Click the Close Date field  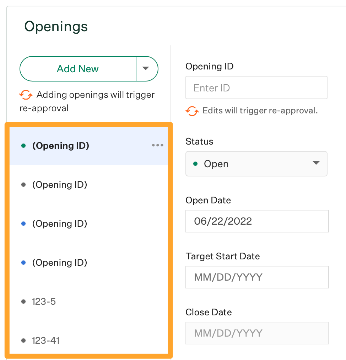pyautogui.click(x=256, y=333)
